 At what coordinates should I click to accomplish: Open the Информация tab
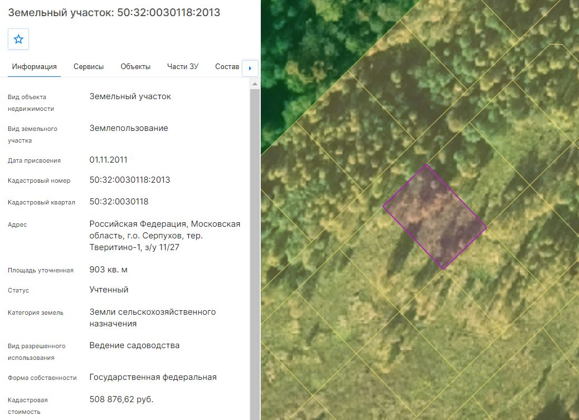tap(35, 67)
